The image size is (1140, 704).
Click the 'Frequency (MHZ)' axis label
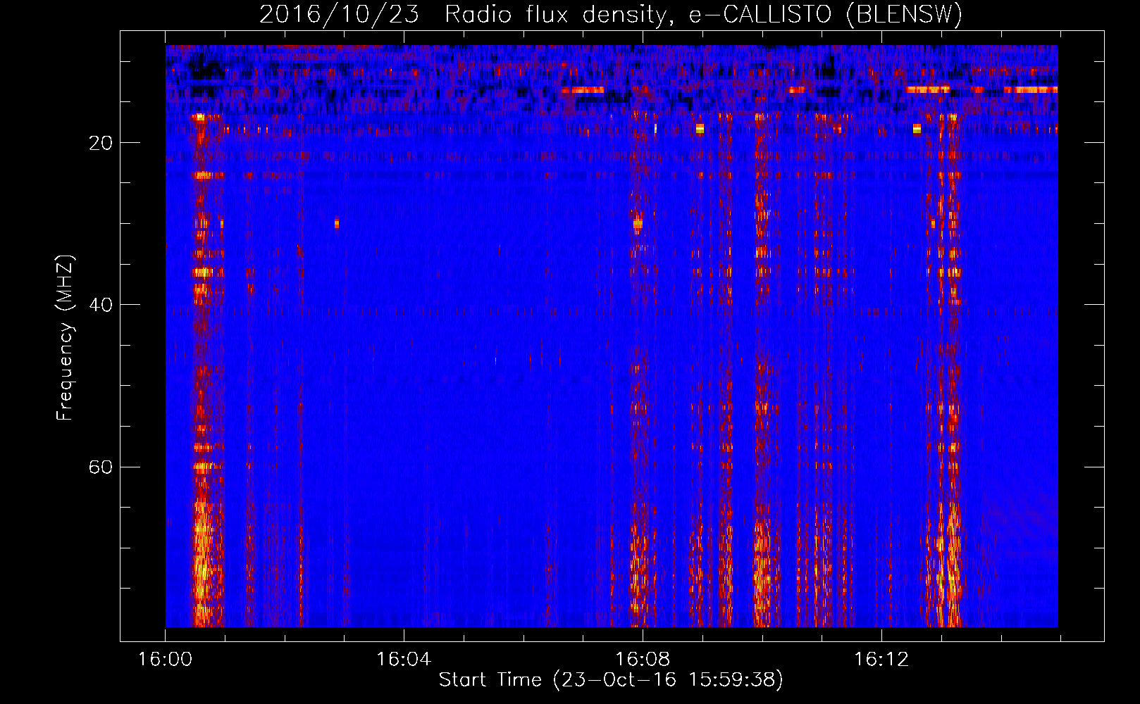pos(64,337)
